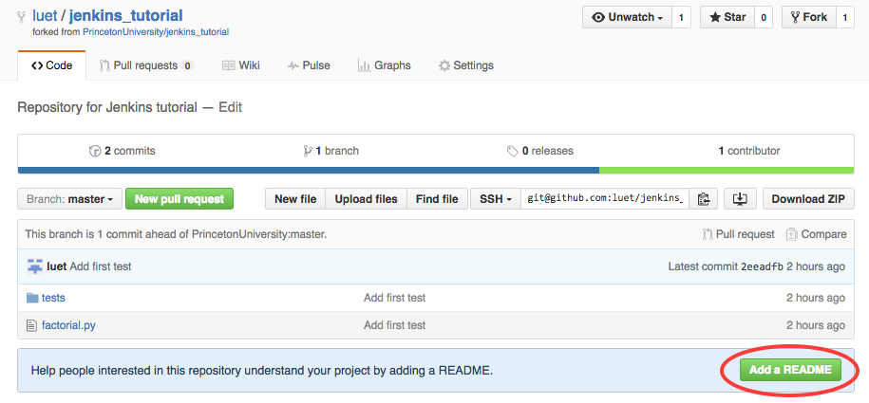Image resolution: width=869 pixels, height=403 pixels.
Task: Click Add first test message on tests row
Action: [x=394, y=298]
